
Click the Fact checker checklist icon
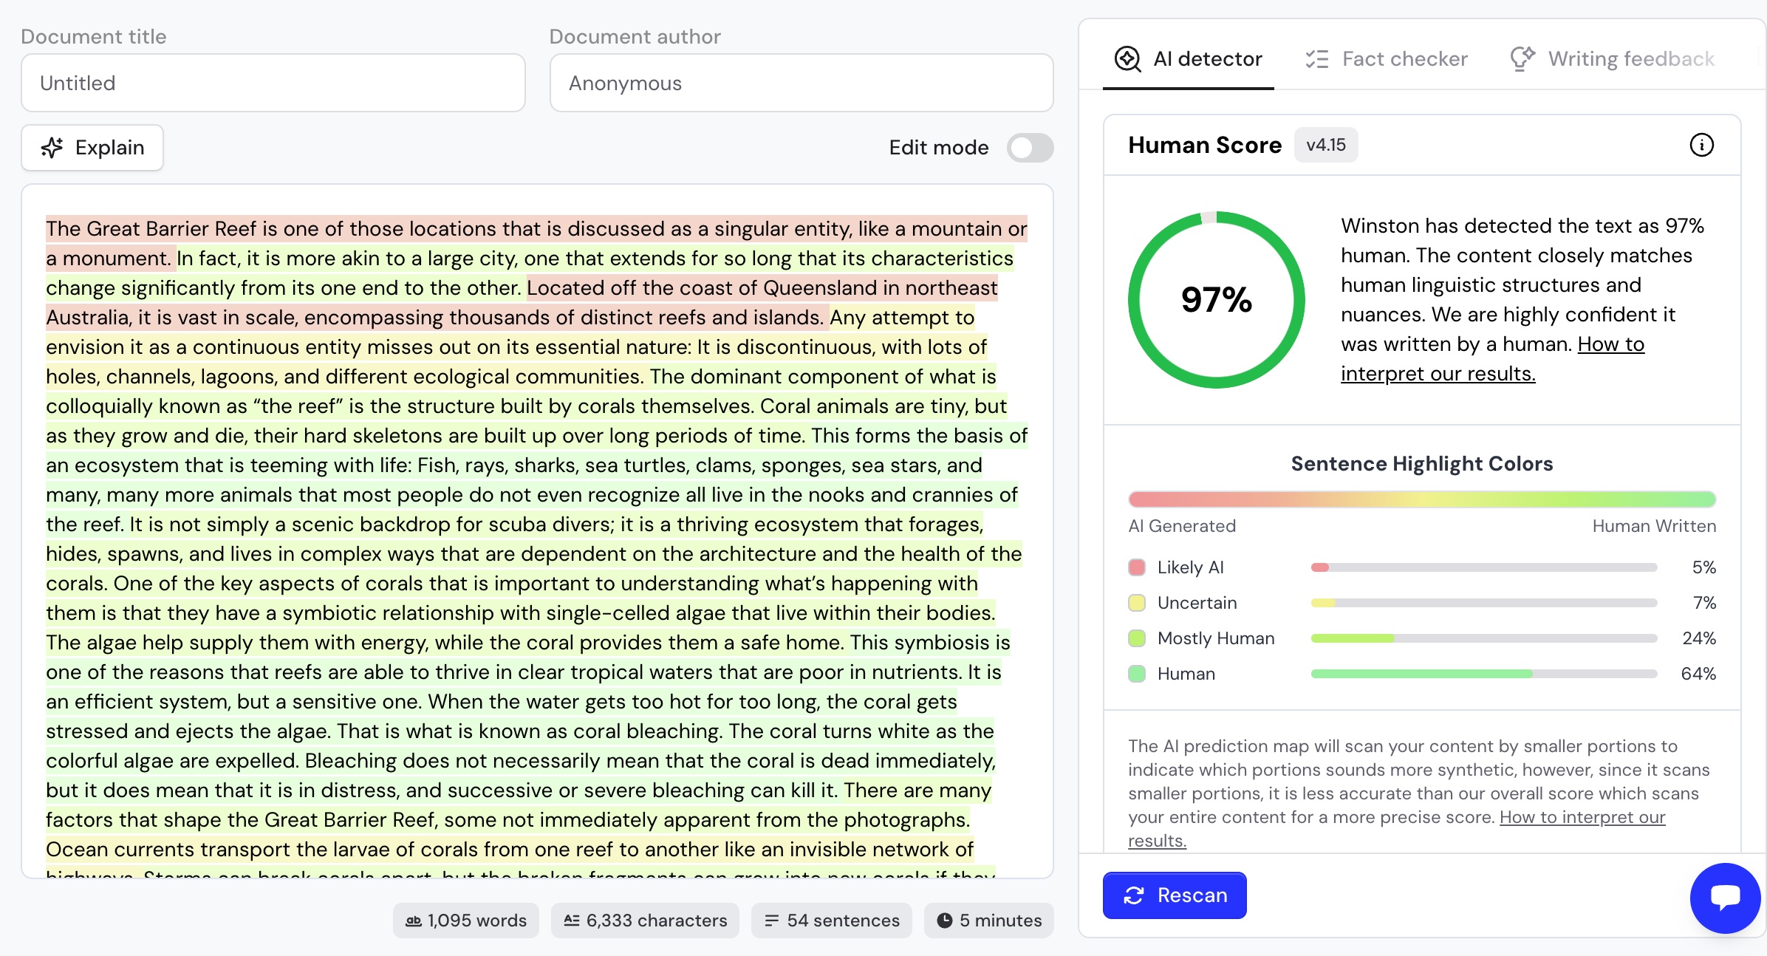[1316, 58]
